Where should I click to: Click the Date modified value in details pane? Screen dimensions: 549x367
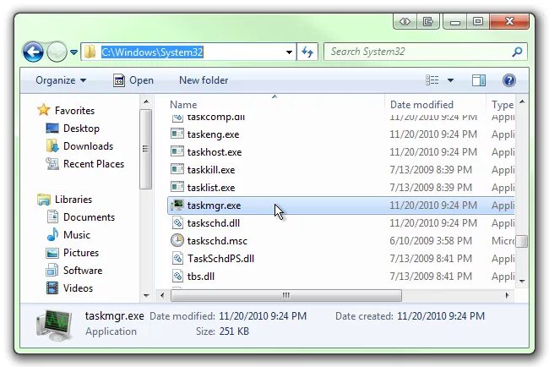point(263,316)
